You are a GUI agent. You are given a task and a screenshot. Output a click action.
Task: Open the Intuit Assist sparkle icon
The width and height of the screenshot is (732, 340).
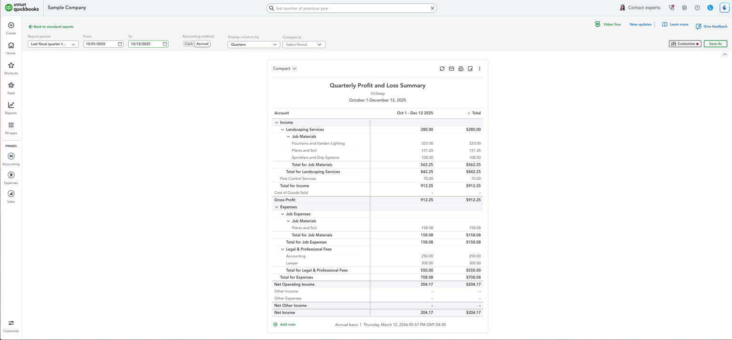[x=724, y=8]
